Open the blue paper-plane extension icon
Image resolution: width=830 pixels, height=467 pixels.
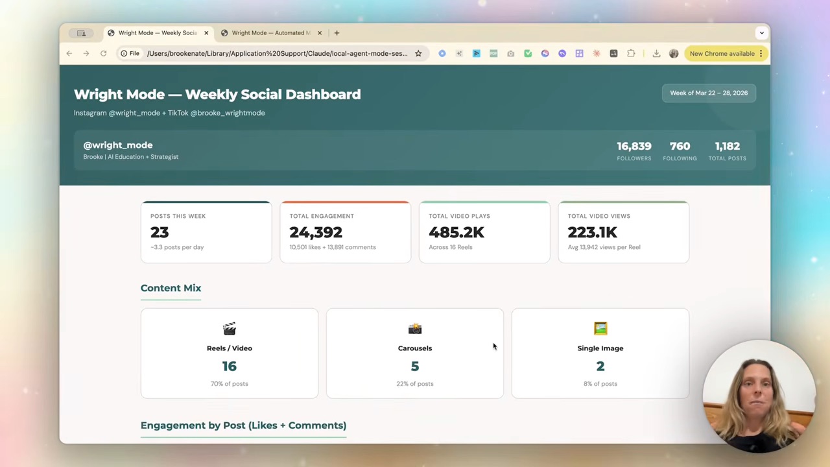pyautogui.click(x=477, y=53)
